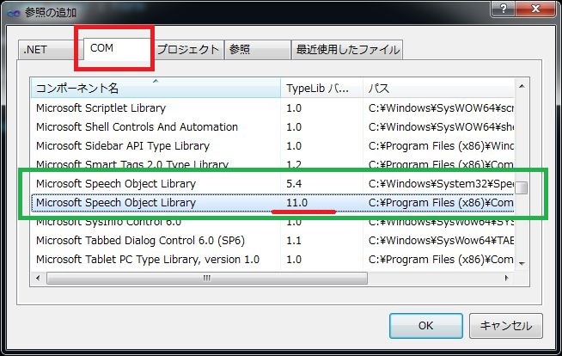The width and height of the screenshot is (562, 356).
Task: Click path C:¥Windows¥System32¥Spe cell
Action: [441, 183]
